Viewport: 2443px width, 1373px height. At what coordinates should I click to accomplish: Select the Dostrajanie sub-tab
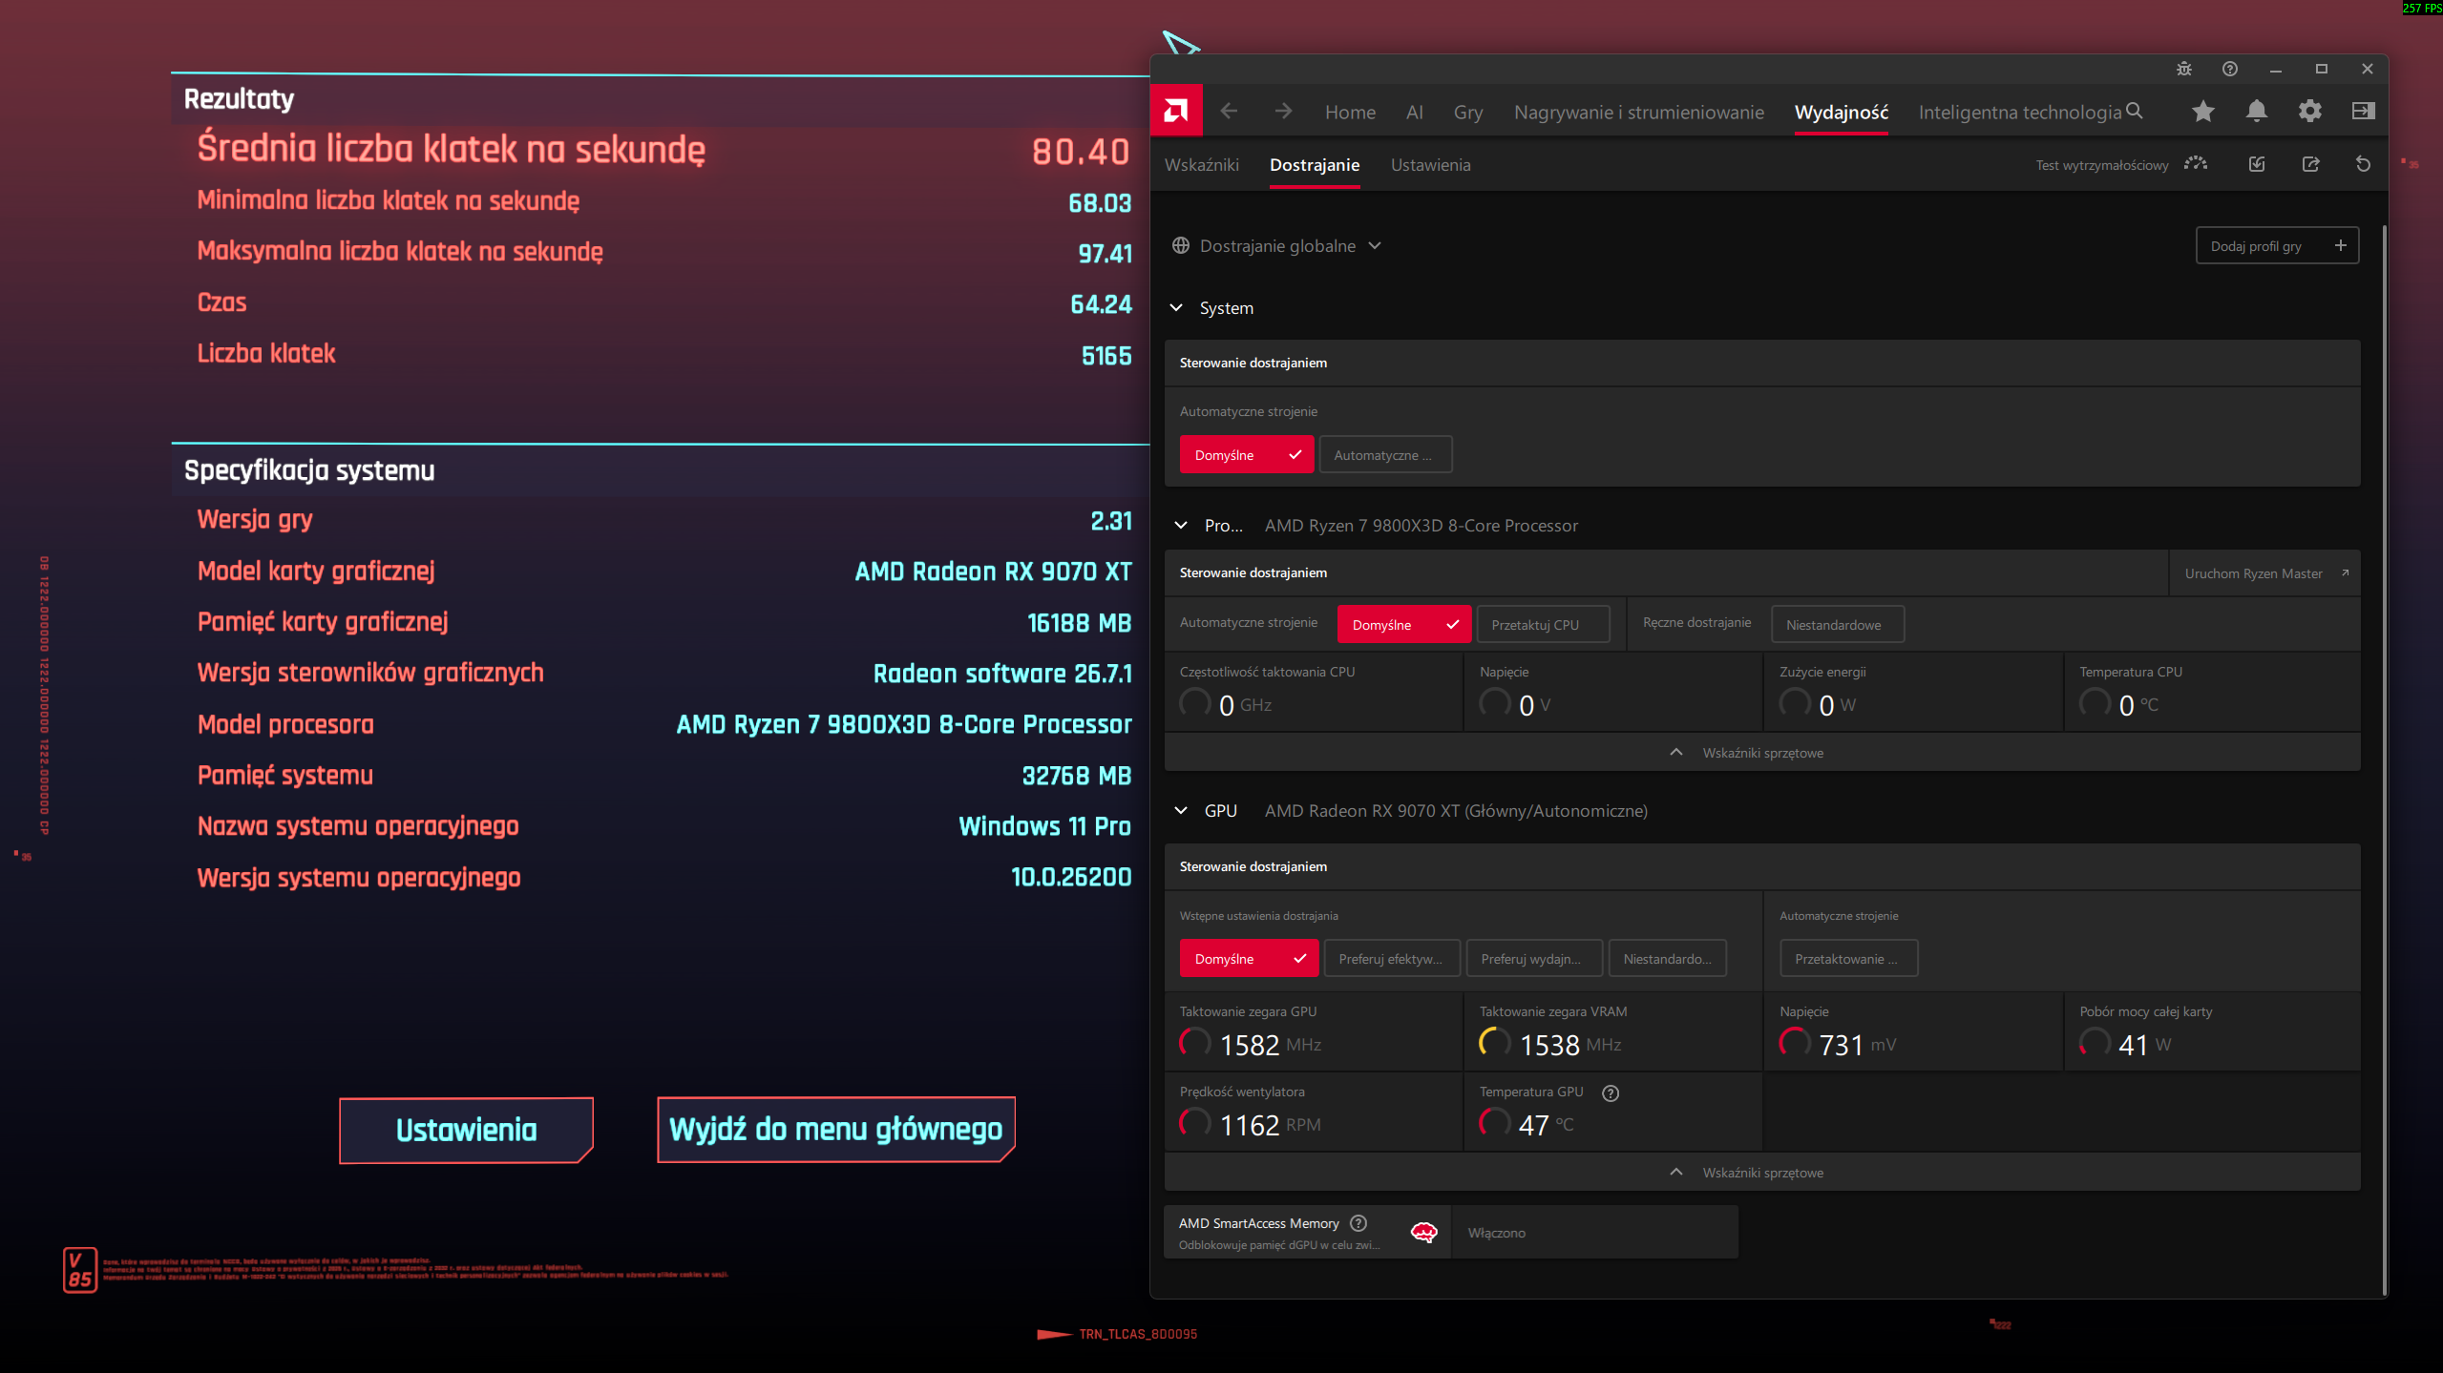coord(1315,165)
